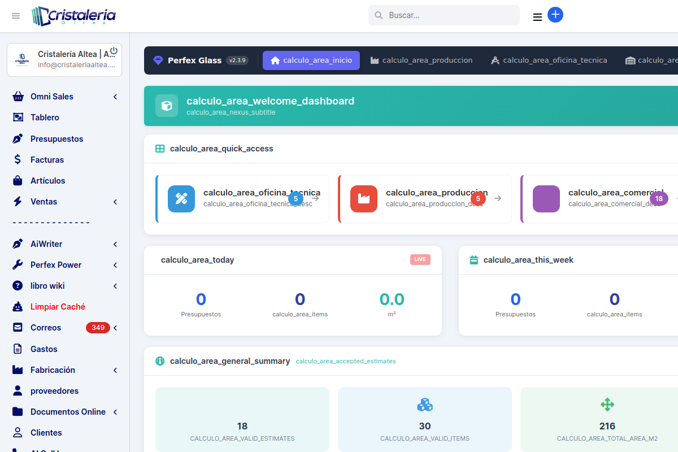This screenshot has height=452, width=678.
Task: Click the purple comercial square icon
Action: (546, 199)
